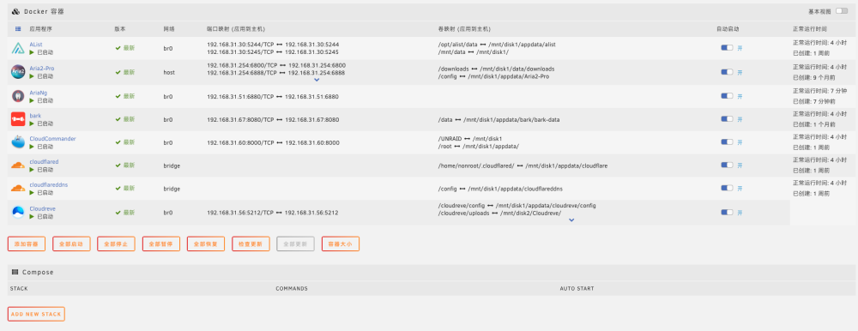Open the red bark container icon
Viewport: 858px width, 331px height.
click(x=18, y=119)
